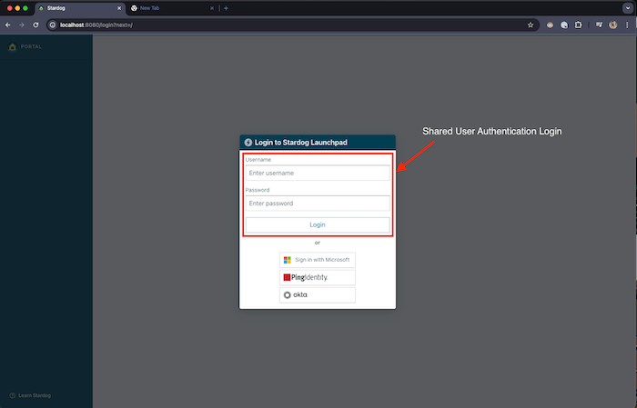Bookmark this page with star icon
The image size is (637, 408).
(x=531, y=25)
